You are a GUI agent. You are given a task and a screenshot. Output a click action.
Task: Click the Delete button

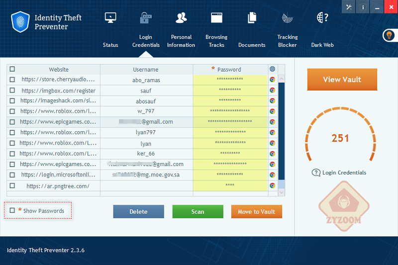(x=139, y=211)
